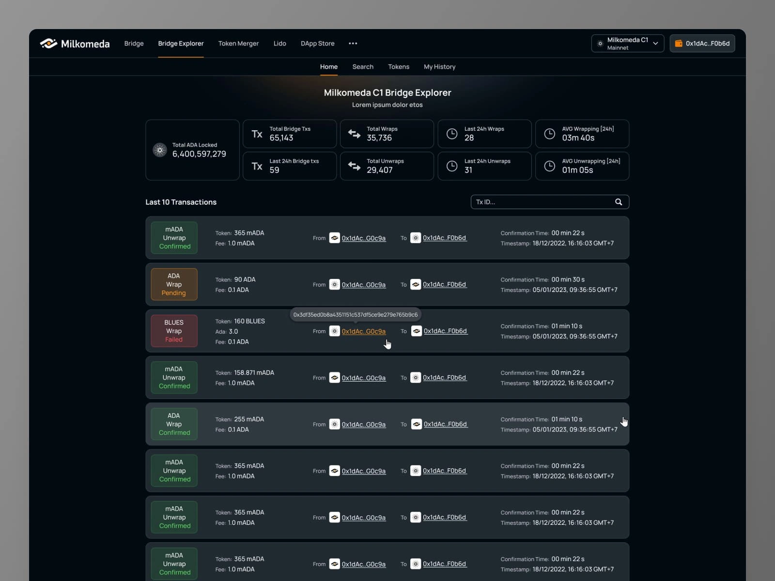Screen dimensions: 775x581
Task: Click the BLUES Wrap Failed status badge
Action: [x=174, y=331]
